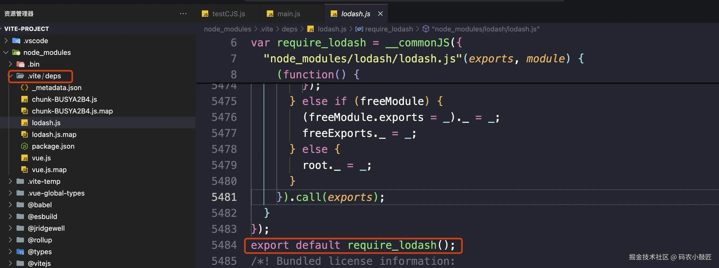Click the deps breadcrumb segment

click(289, 29)
